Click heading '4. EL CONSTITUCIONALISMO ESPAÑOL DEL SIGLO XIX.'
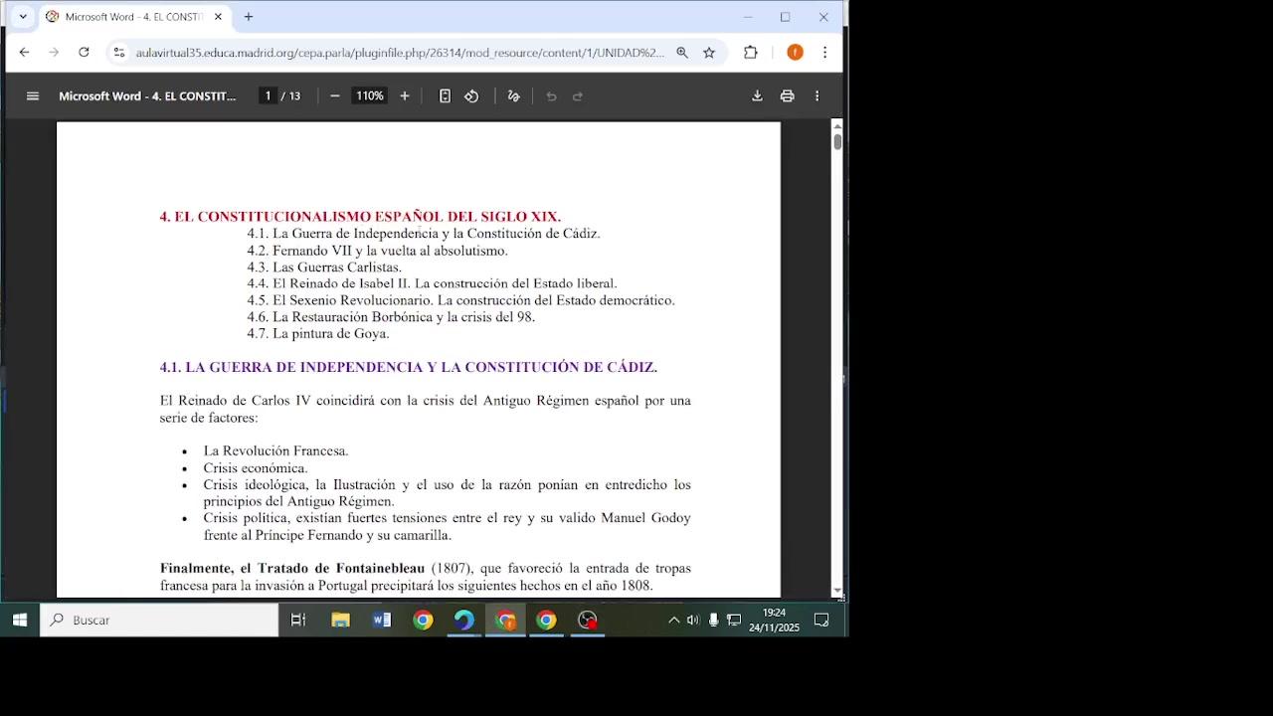 (x=360, y=216)
